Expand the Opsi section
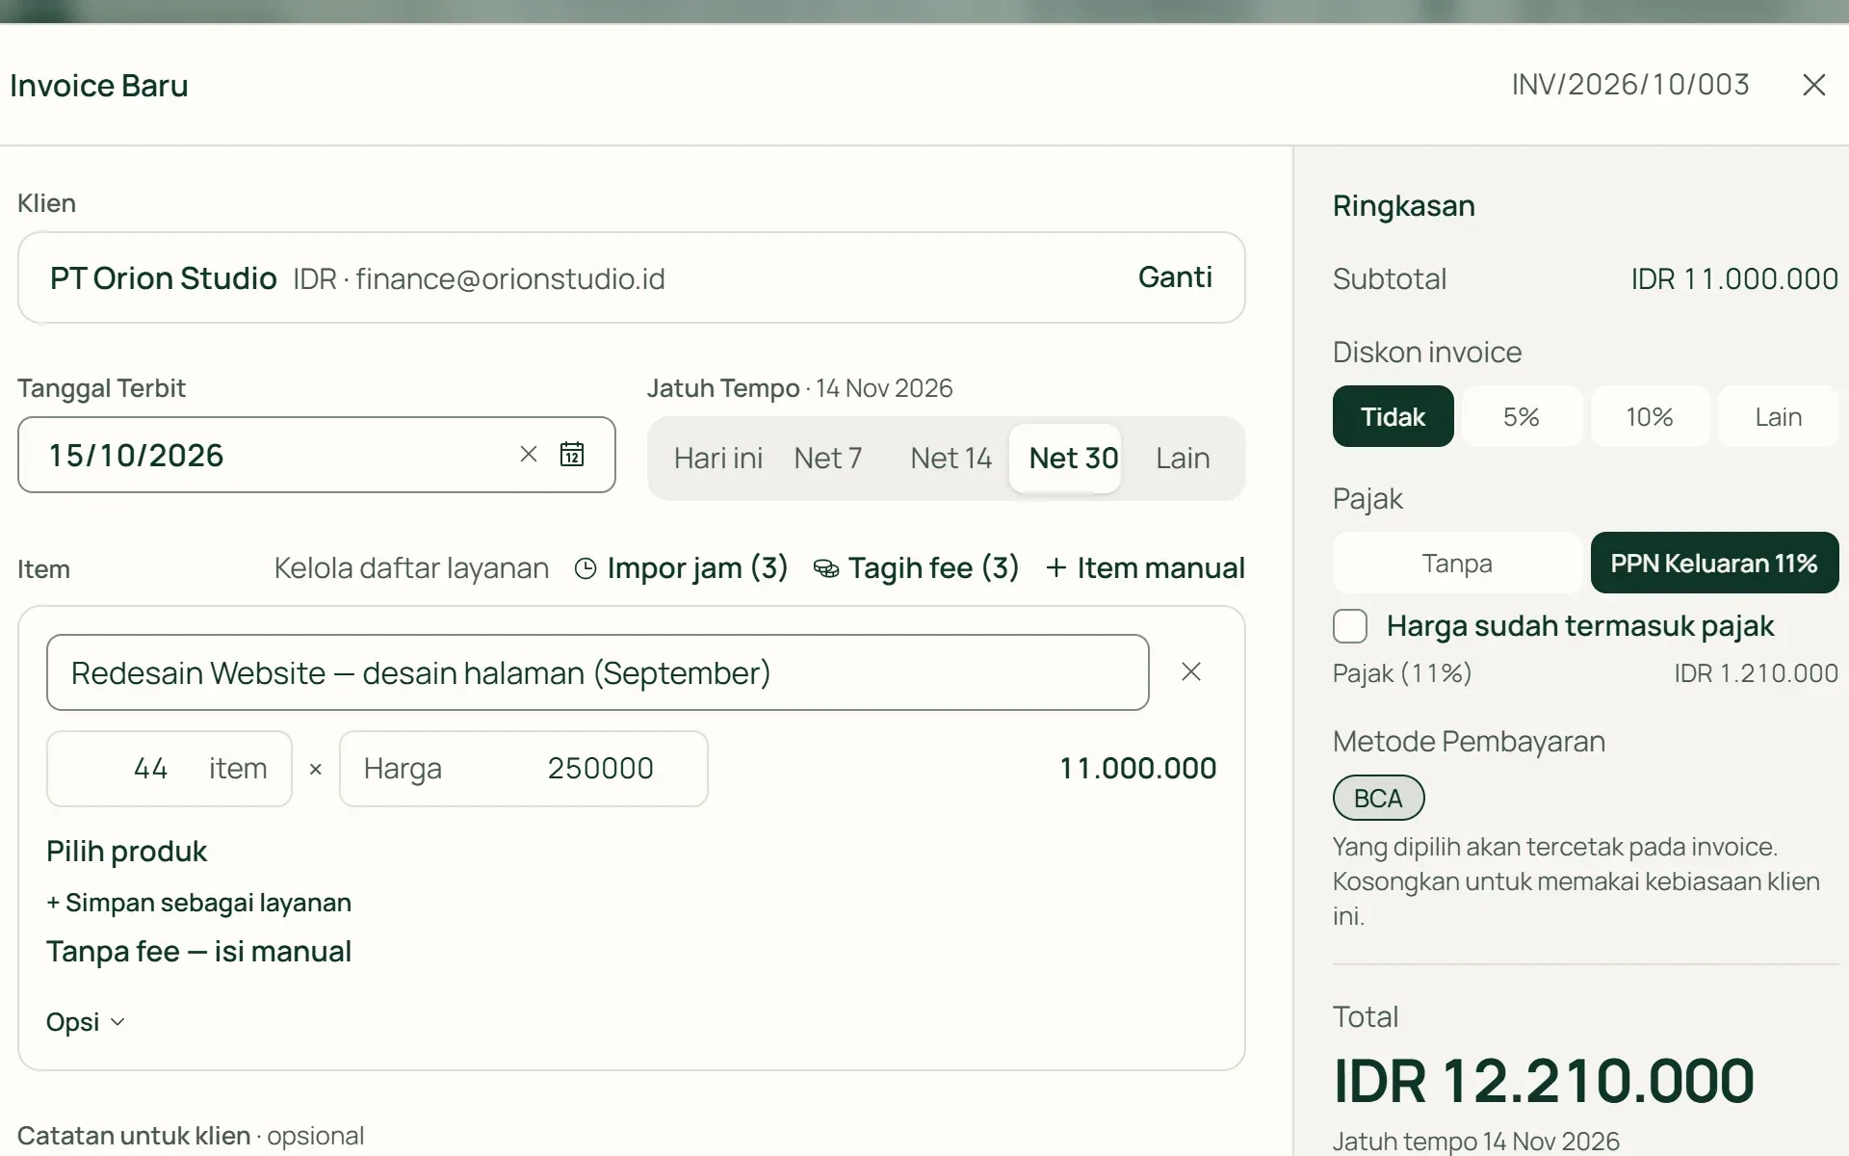 point(86,1021)
